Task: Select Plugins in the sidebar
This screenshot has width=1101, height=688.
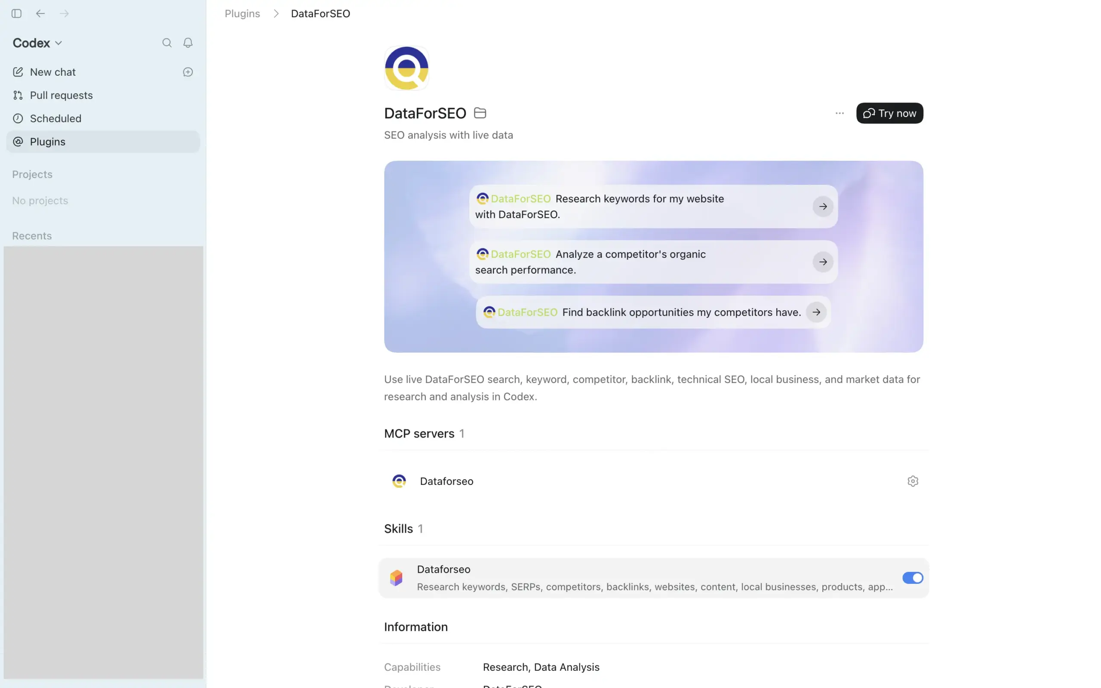Action: pyautogui.click(x=103, y=142)
